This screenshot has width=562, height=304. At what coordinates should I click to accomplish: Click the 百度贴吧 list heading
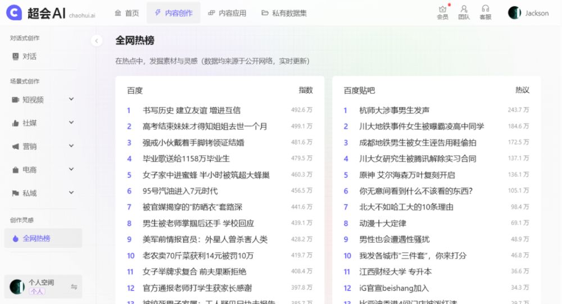point(359,90)
